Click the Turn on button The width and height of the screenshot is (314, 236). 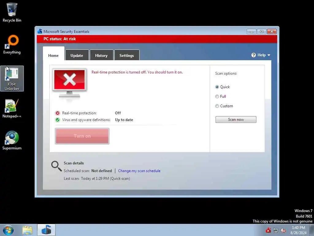[x=82, y=136]
